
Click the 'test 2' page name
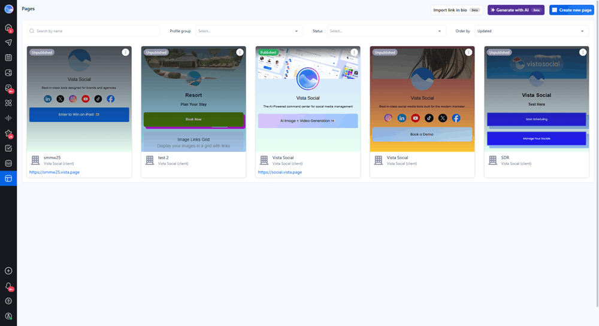[x=163, y=157]
